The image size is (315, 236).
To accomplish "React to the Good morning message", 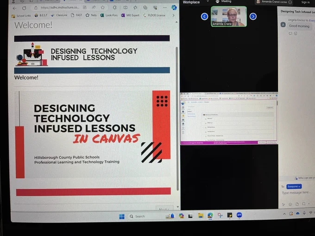I will pyautogui.click(x=296, y=33).
